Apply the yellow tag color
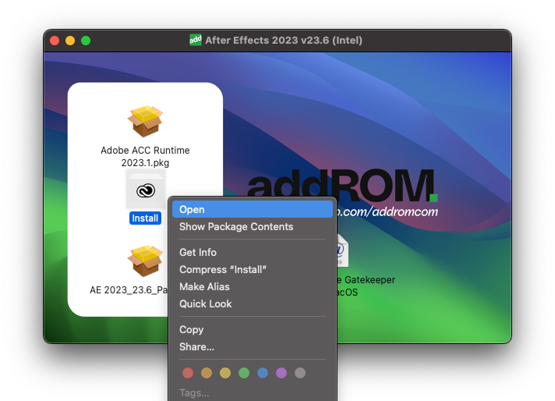This screenshot has height=401, width=555. point(225,373)
